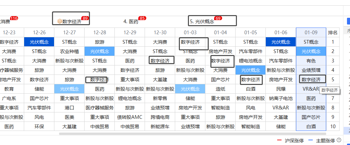350x145 pixels.
Task: Click the rank 3 badge before 数字经济
Action: coord(60,21)
